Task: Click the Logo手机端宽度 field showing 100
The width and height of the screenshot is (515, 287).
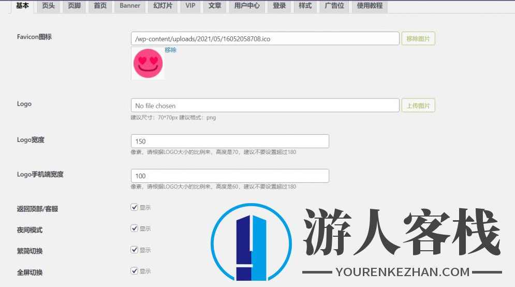Action: click(230, 176)
